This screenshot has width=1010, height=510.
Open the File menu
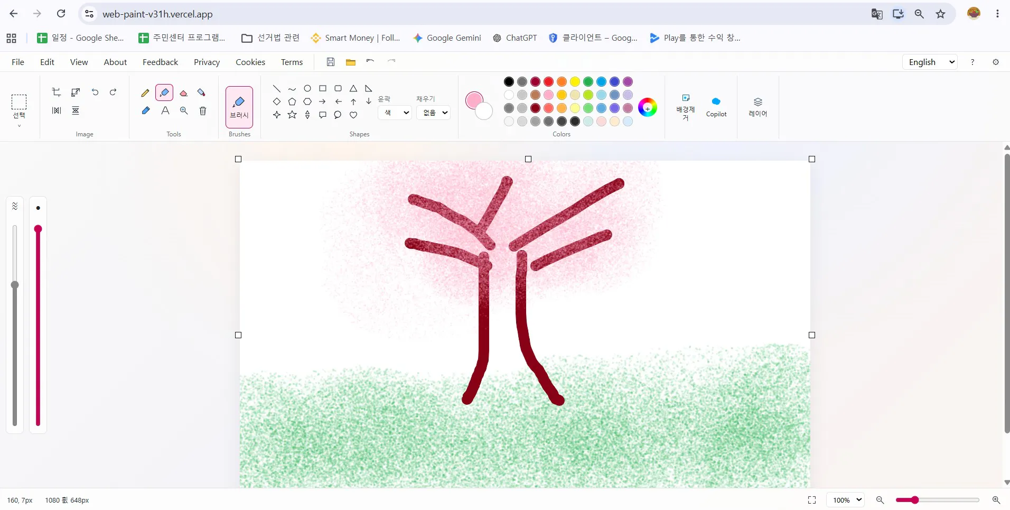18,62
